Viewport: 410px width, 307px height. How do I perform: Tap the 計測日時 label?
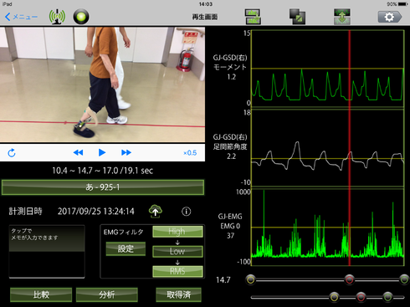(25, 212)
